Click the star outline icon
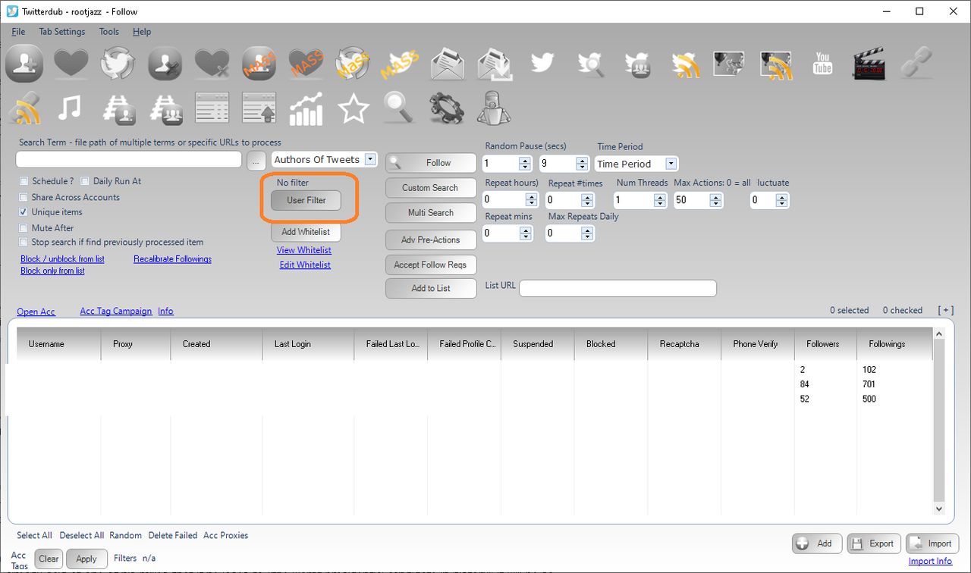The width and height of the screenshot is (971, 573). (353, 108)
